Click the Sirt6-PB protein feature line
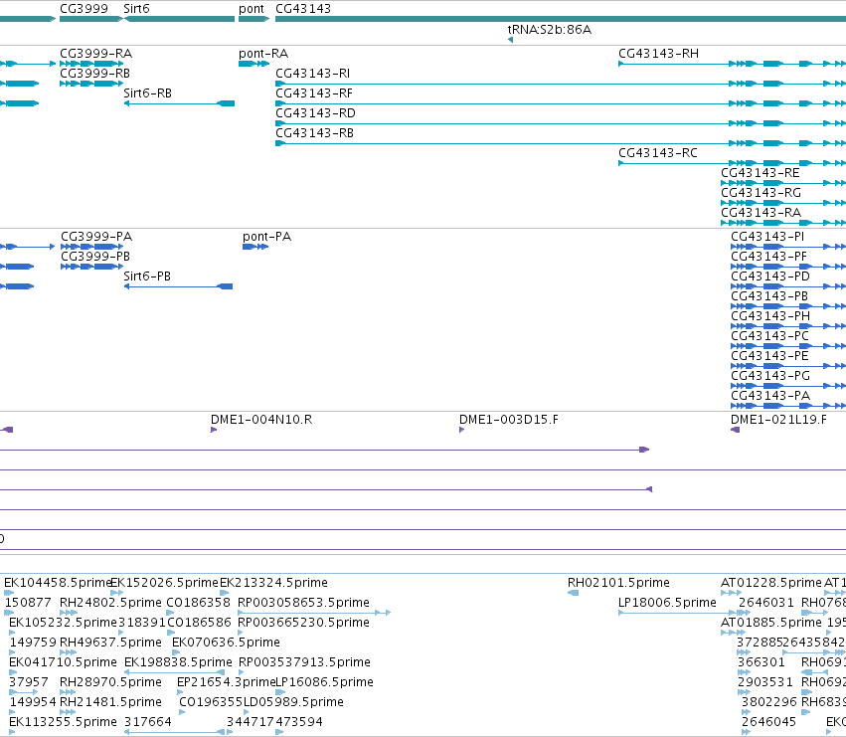Viewport: 846px width, 737px height. pyautogui.click(x=179, y=286)
